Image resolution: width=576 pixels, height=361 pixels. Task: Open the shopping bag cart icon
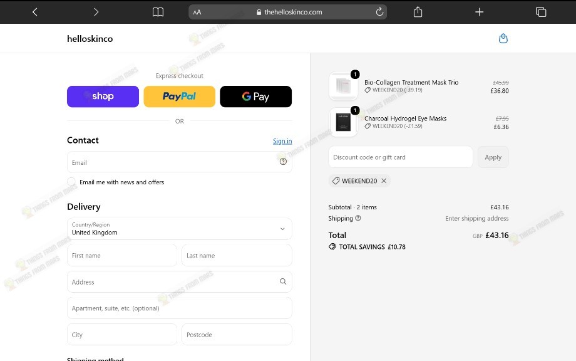[503, 38]
